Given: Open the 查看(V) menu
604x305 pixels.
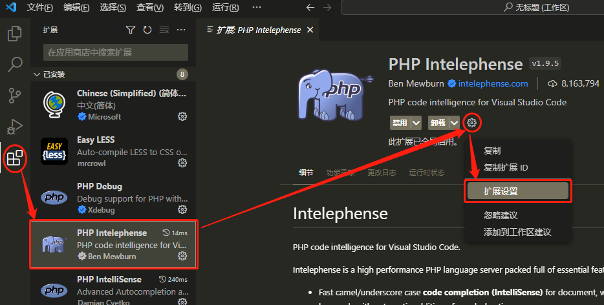Looking at the screenshot, I should pyautogui.click(x=150, y=7).
